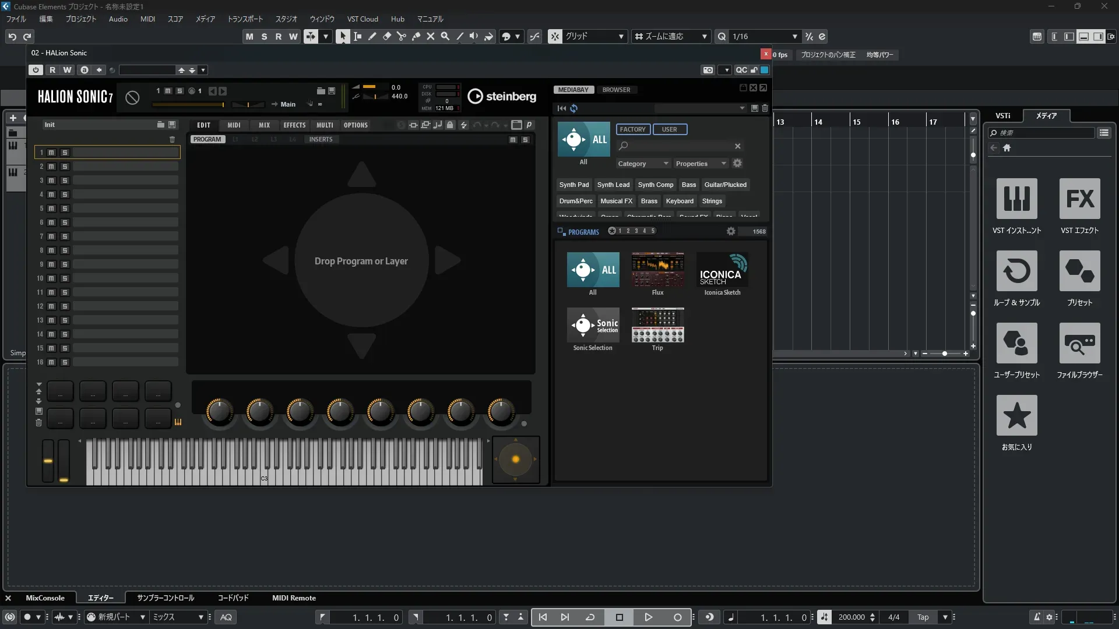Click the first quick control knob
The image size is (1119, 629).
219,412
